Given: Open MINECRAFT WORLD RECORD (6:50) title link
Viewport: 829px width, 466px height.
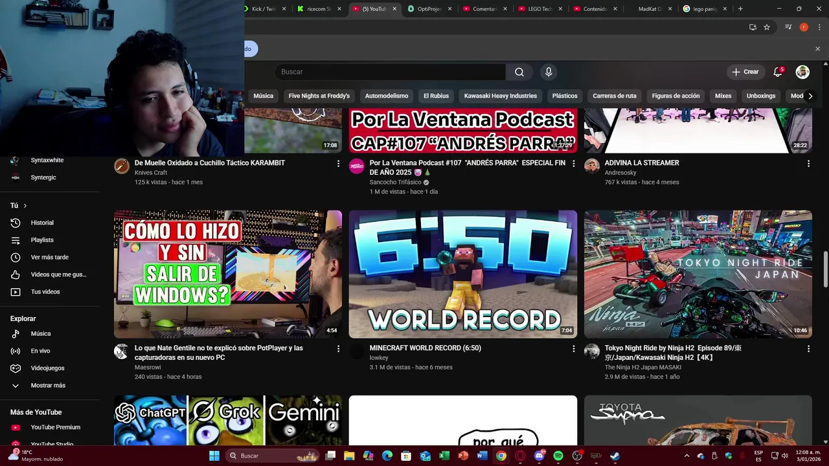Looking at the screenshot, I should tap(425, 348).
